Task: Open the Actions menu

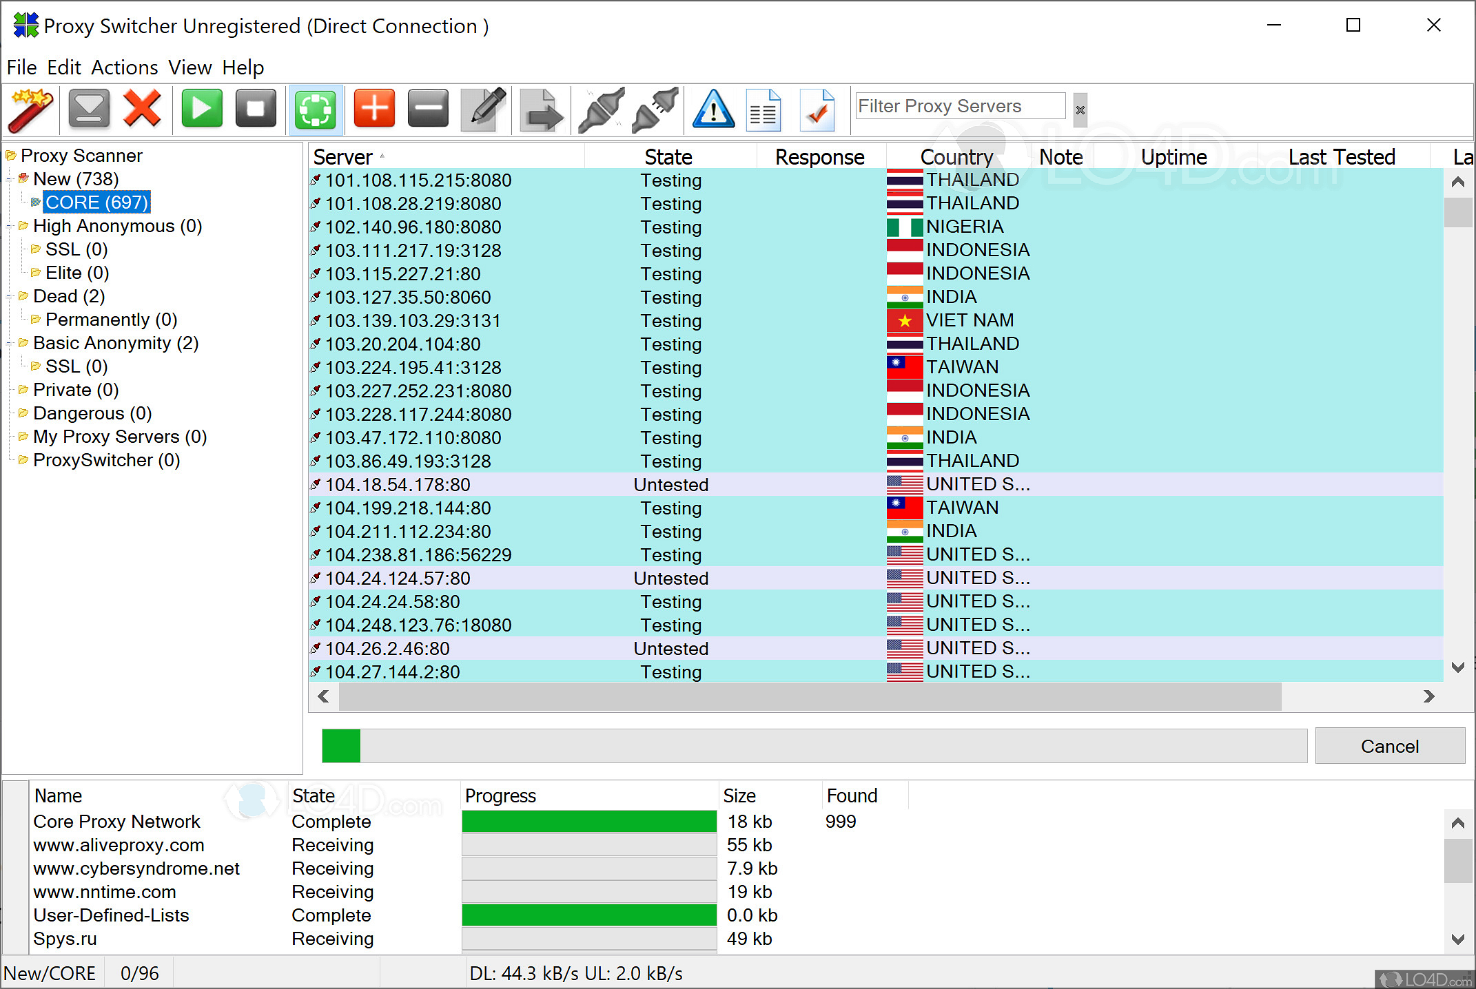Action: [x=124, y=67]
